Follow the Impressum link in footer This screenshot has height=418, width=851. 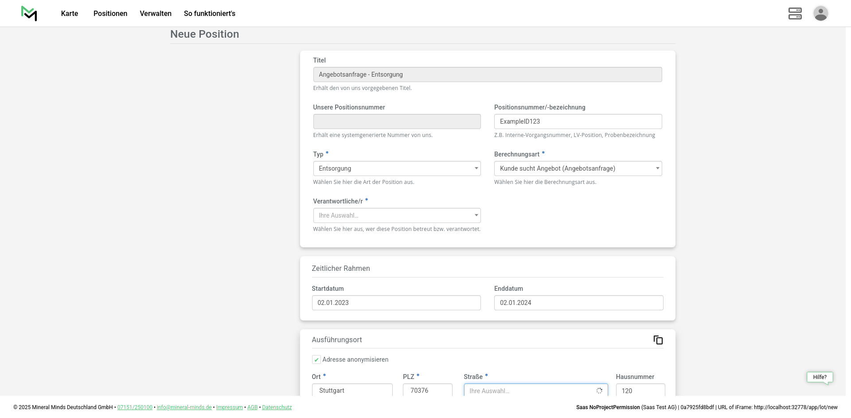(229, 407)
